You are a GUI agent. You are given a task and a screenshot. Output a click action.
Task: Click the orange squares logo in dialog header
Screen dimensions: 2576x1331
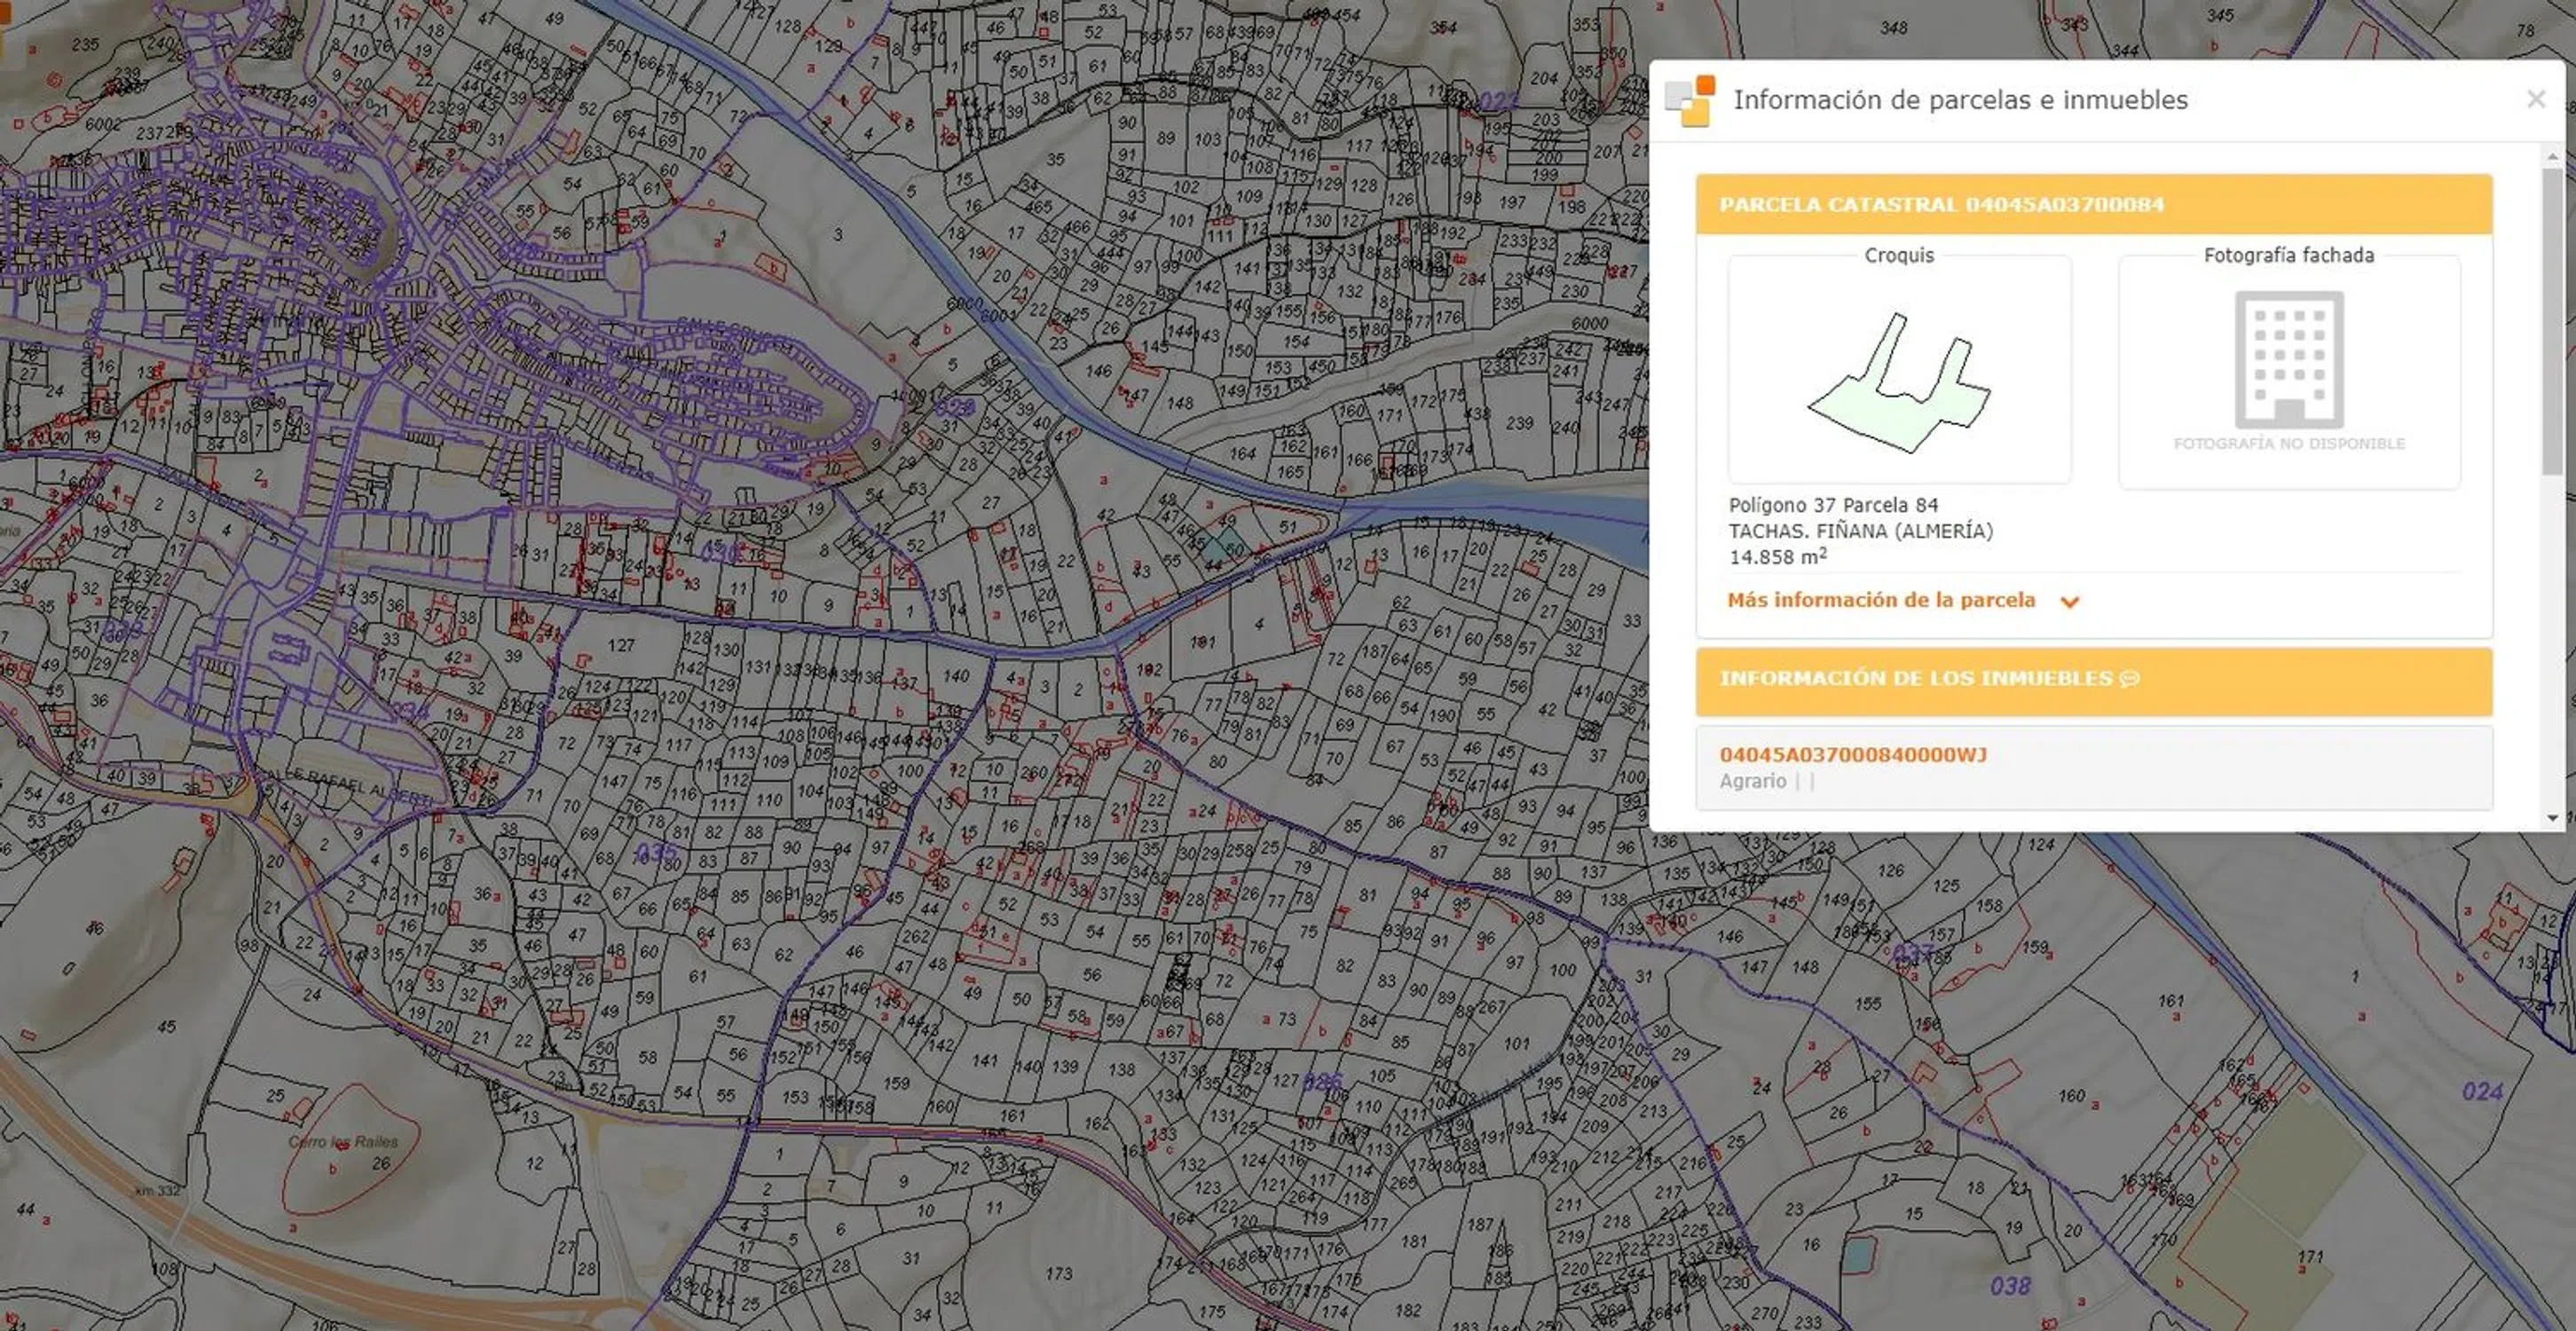click(x=1690, y=101)
